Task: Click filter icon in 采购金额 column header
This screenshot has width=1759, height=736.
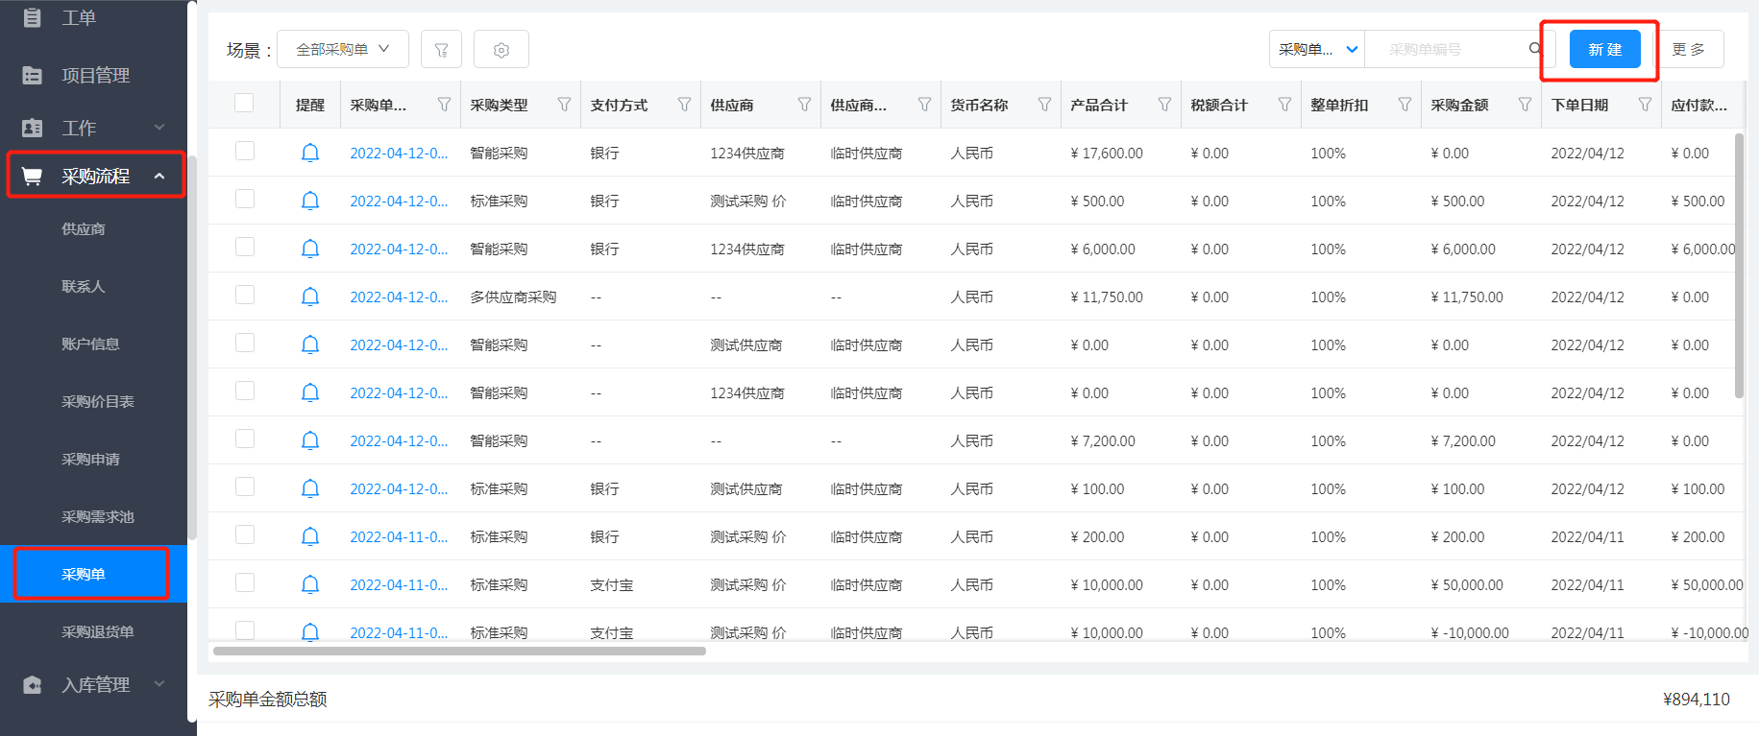Action: point(1525,105)
